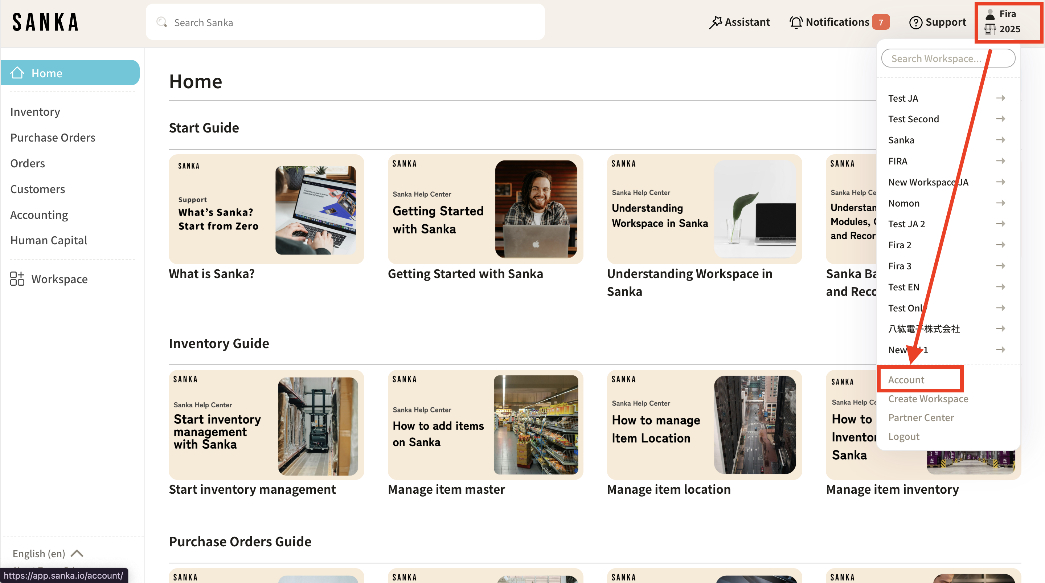Select Account from the profile menu
Screen dimensions: 1045x583
906,380
